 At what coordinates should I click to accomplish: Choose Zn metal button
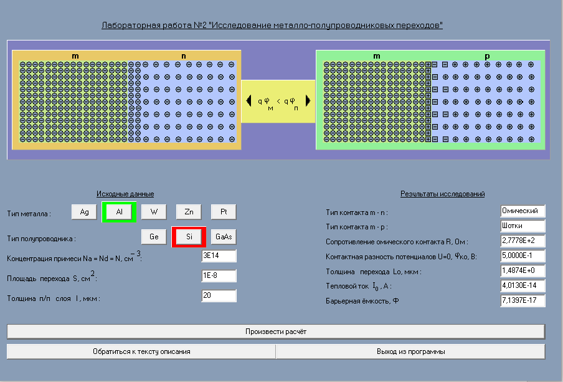click(x=189, y=212)
